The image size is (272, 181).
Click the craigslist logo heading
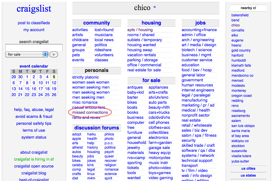[34, 9]
